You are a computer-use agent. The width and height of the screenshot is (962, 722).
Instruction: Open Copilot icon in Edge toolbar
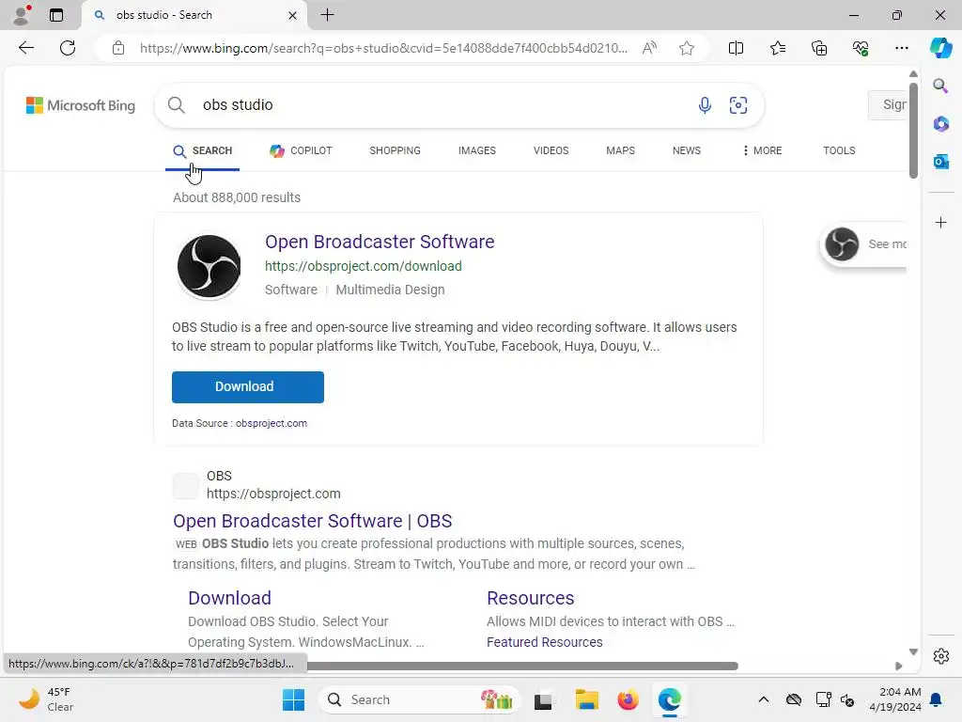tap(940, 48)
